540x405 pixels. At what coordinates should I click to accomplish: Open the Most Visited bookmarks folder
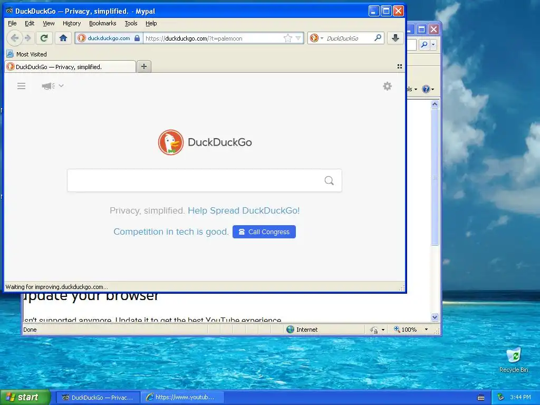click(x=27, y=54)
